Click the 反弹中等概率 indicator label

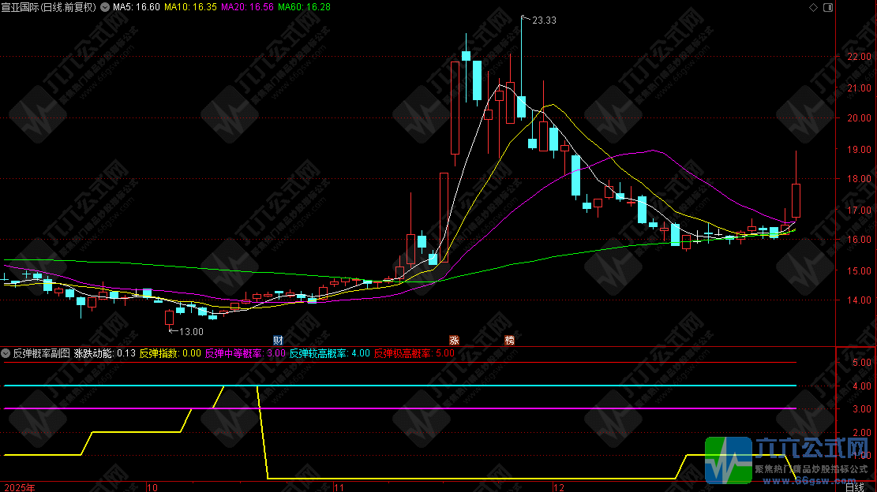[245, 353]
